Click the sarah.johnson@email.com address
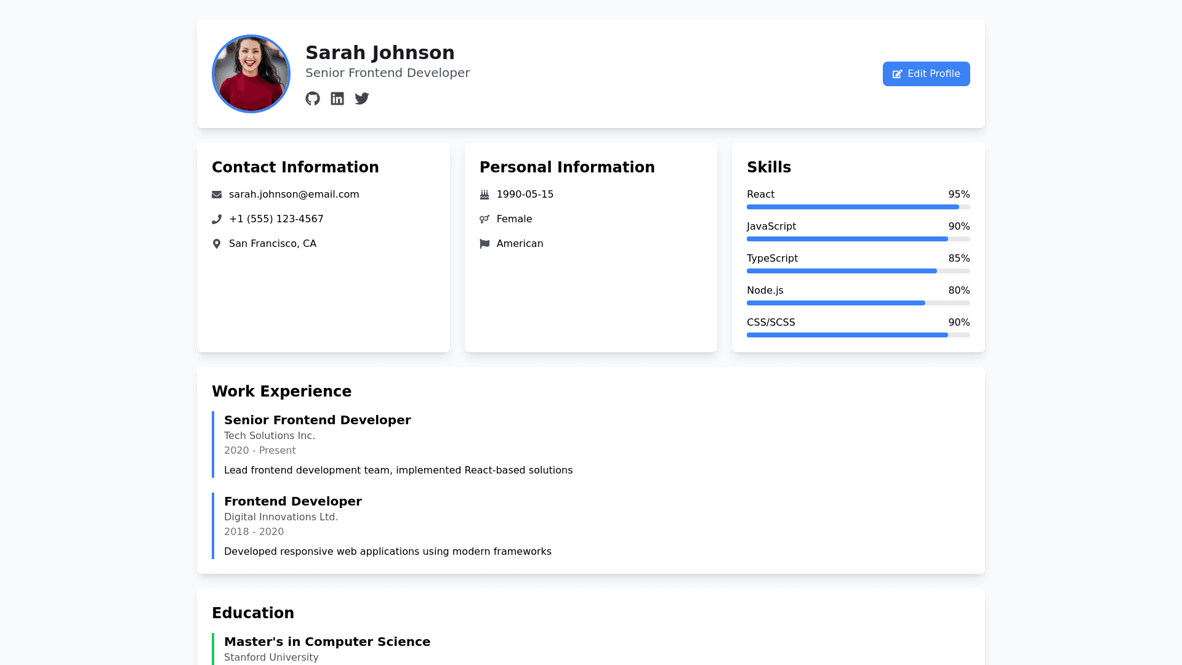 tap(294, 195)
